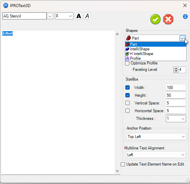Enable Update Text Element Name on Edit
190x184 pixels.
123,165
